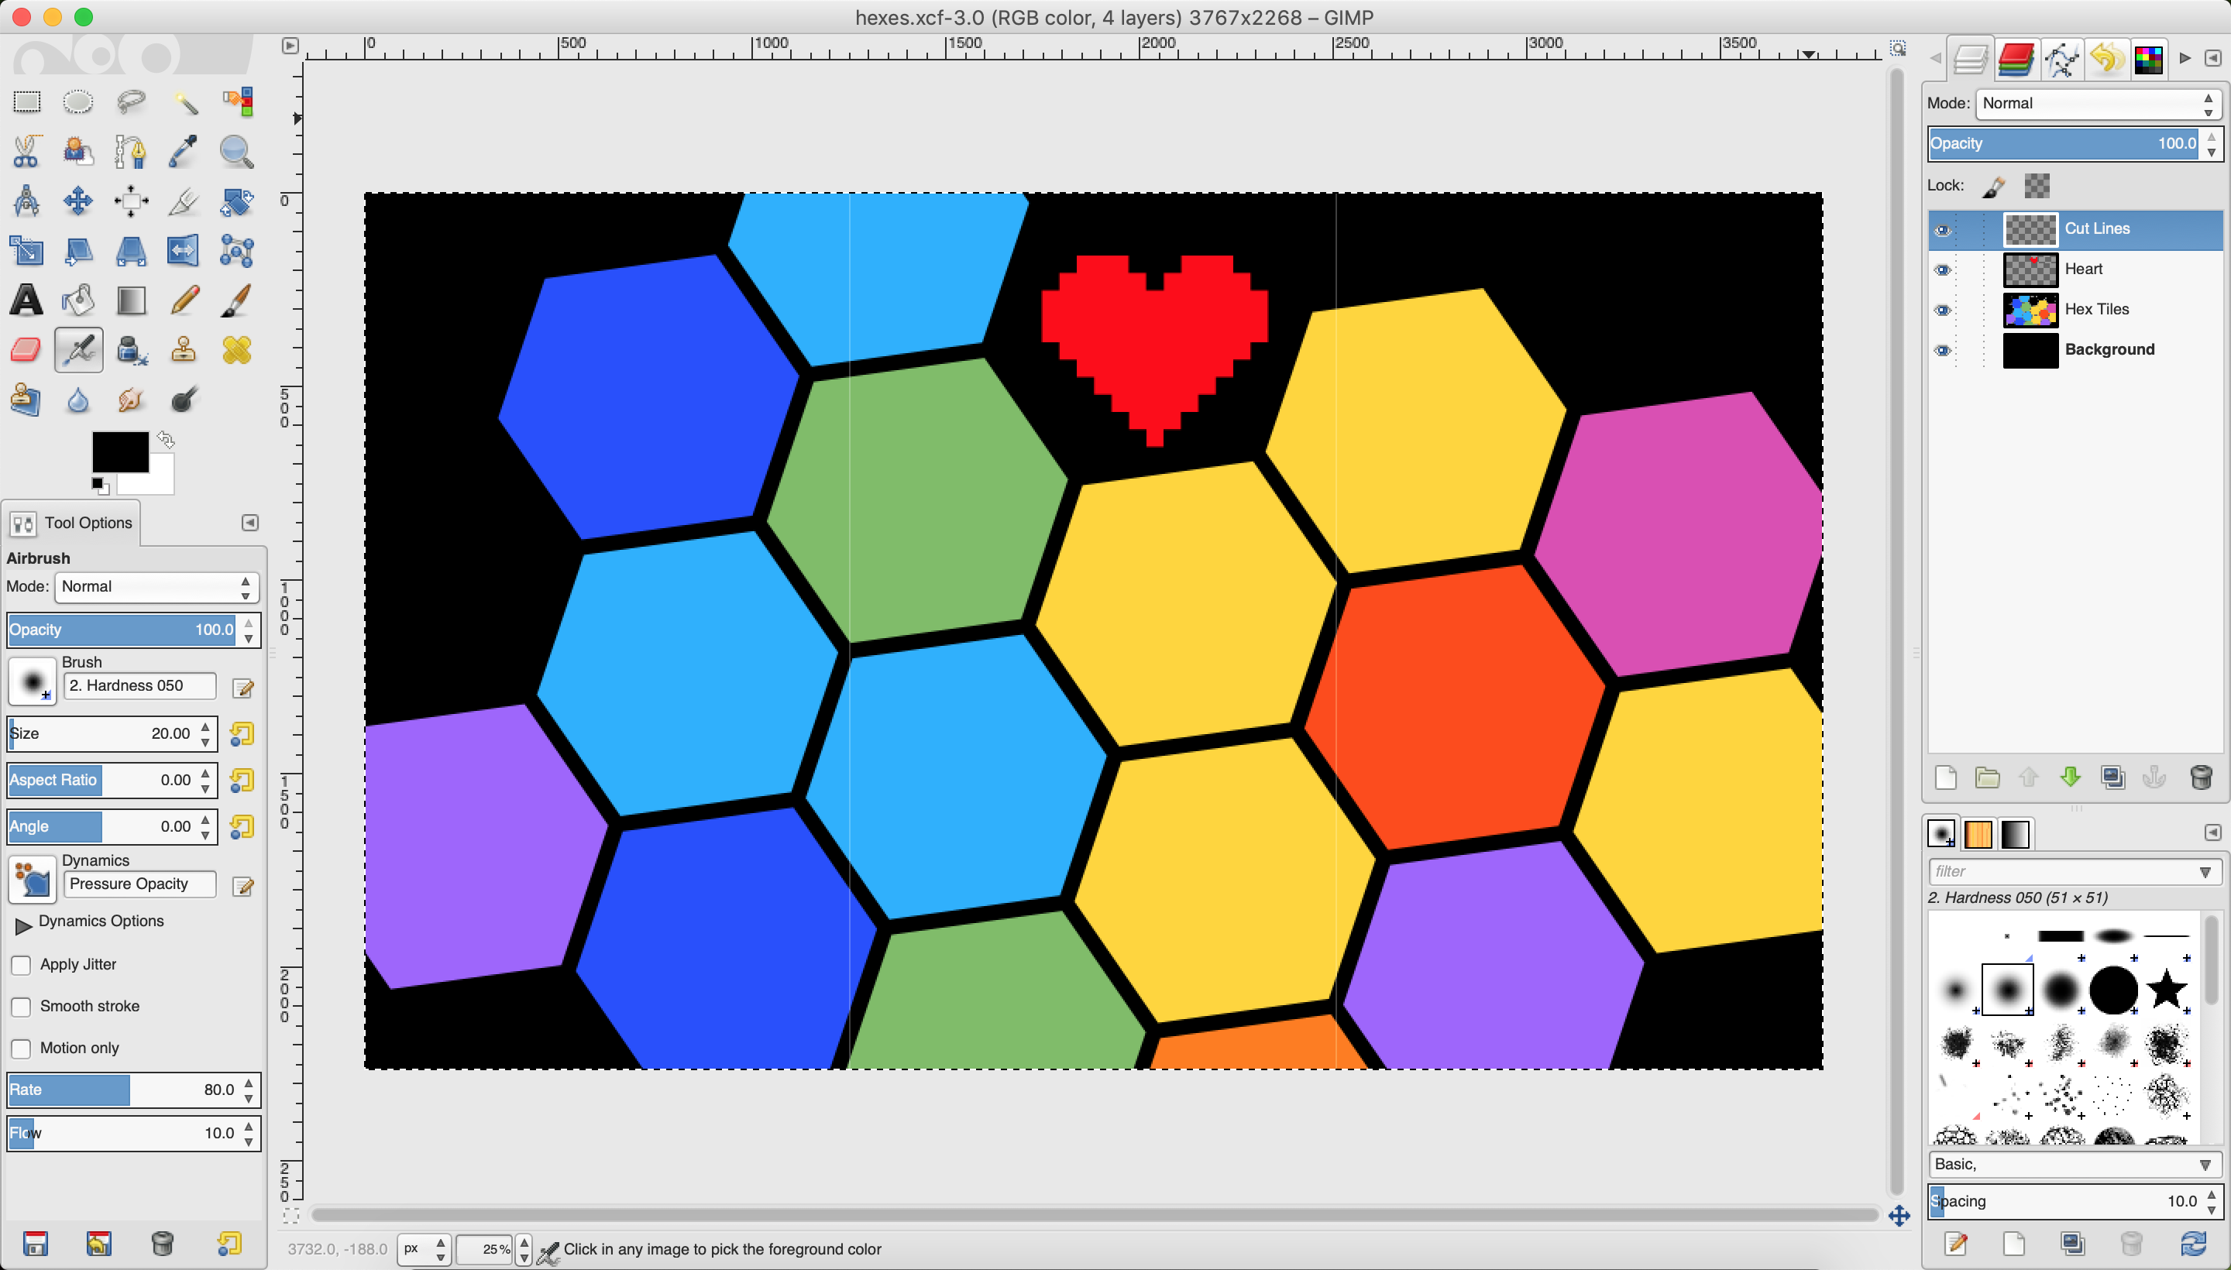This screenshot has width=2231, height=1270.
Task: Select the Flip tool
Action: pos(184,251)
